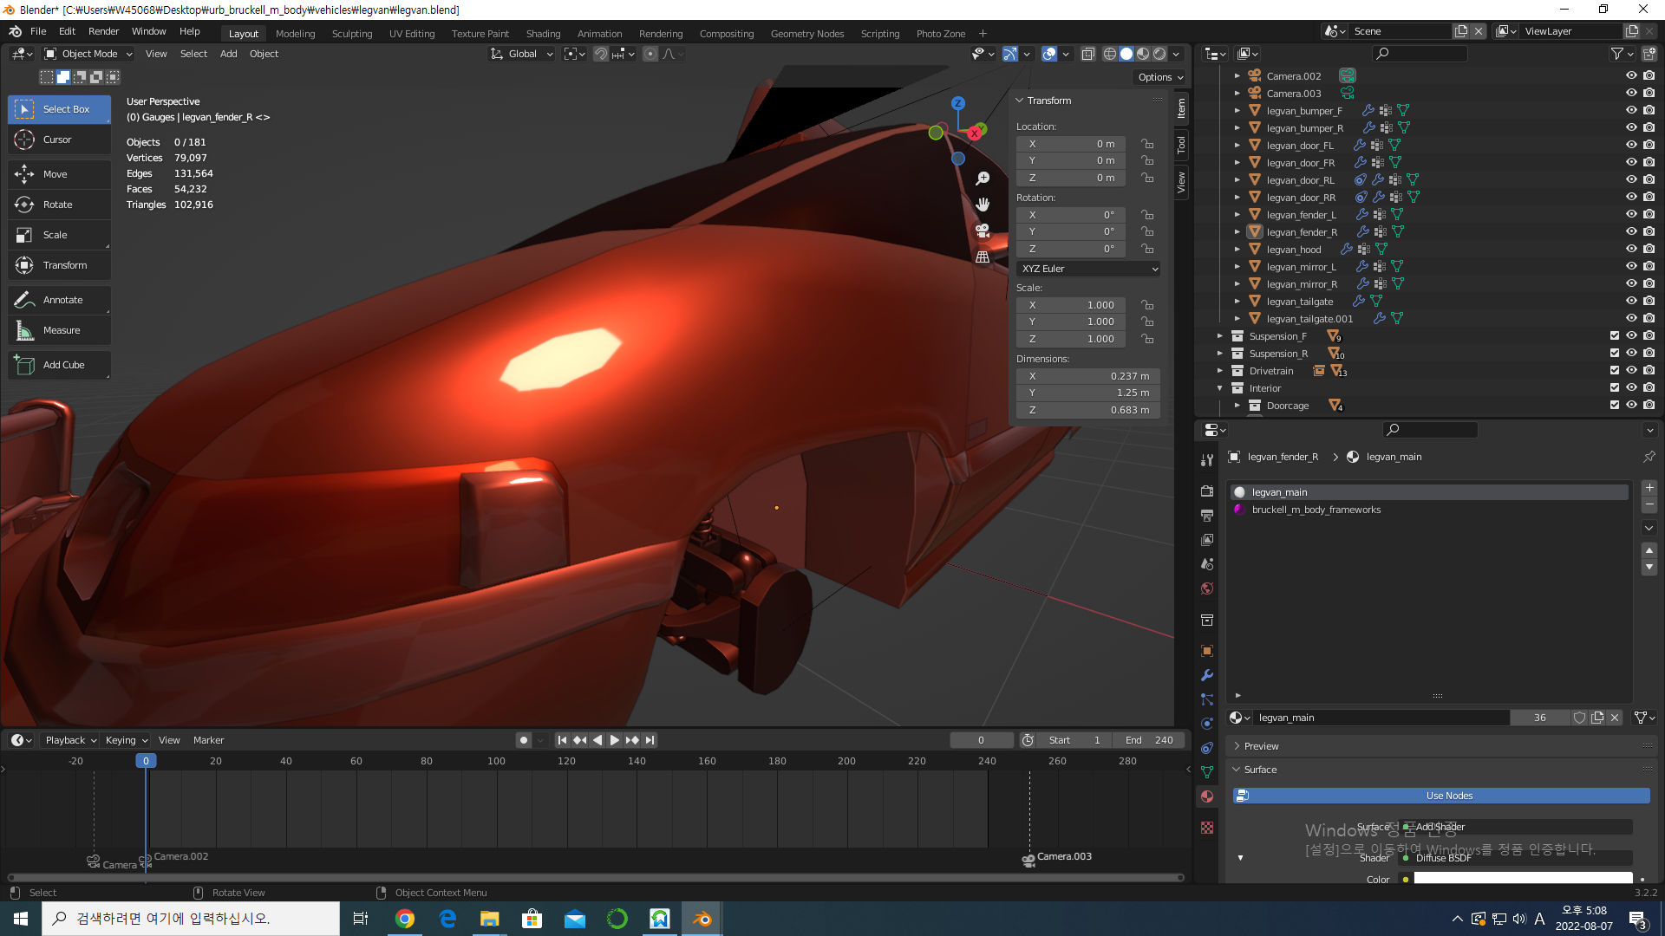This screenshot has height=936, width=1665.
Task: Toggle camera view gizmo icon
Action: [983, 231]
